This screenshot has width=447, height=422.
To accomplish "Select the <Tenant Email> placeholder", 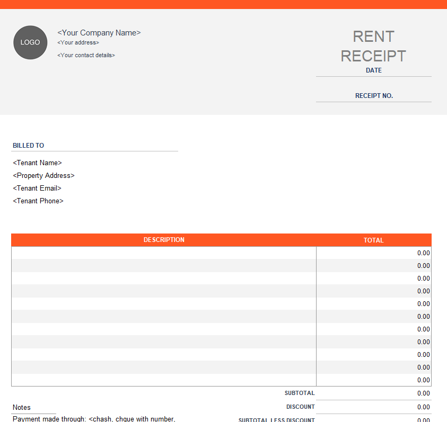I will point(37,188).
